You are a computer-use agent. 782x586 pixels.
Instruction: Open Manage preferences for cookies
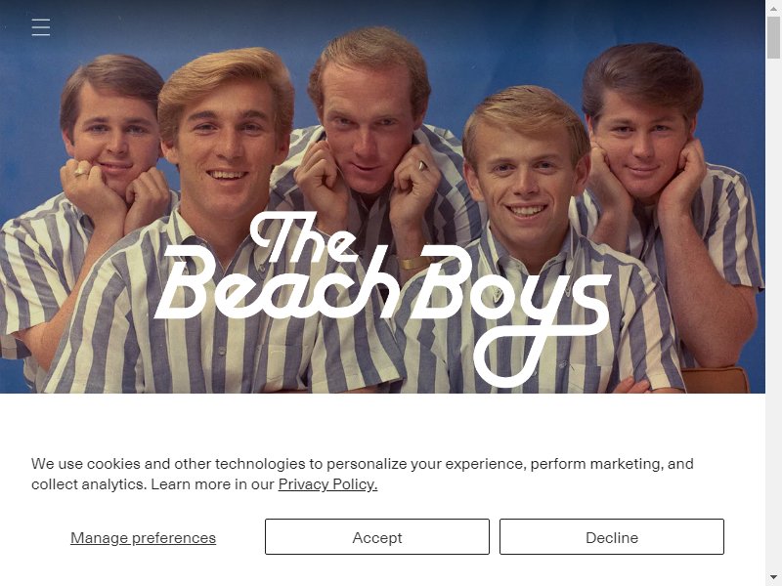click(x=143, y=538)
